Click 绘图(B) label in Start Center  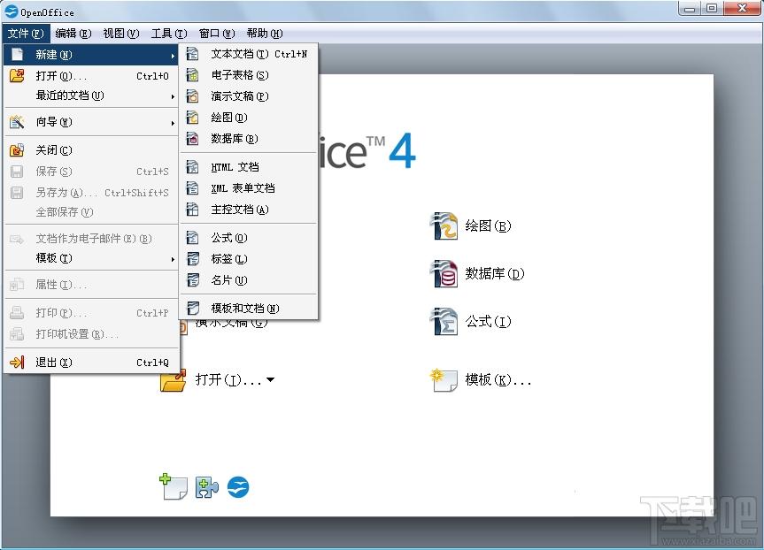coord(488,225)
